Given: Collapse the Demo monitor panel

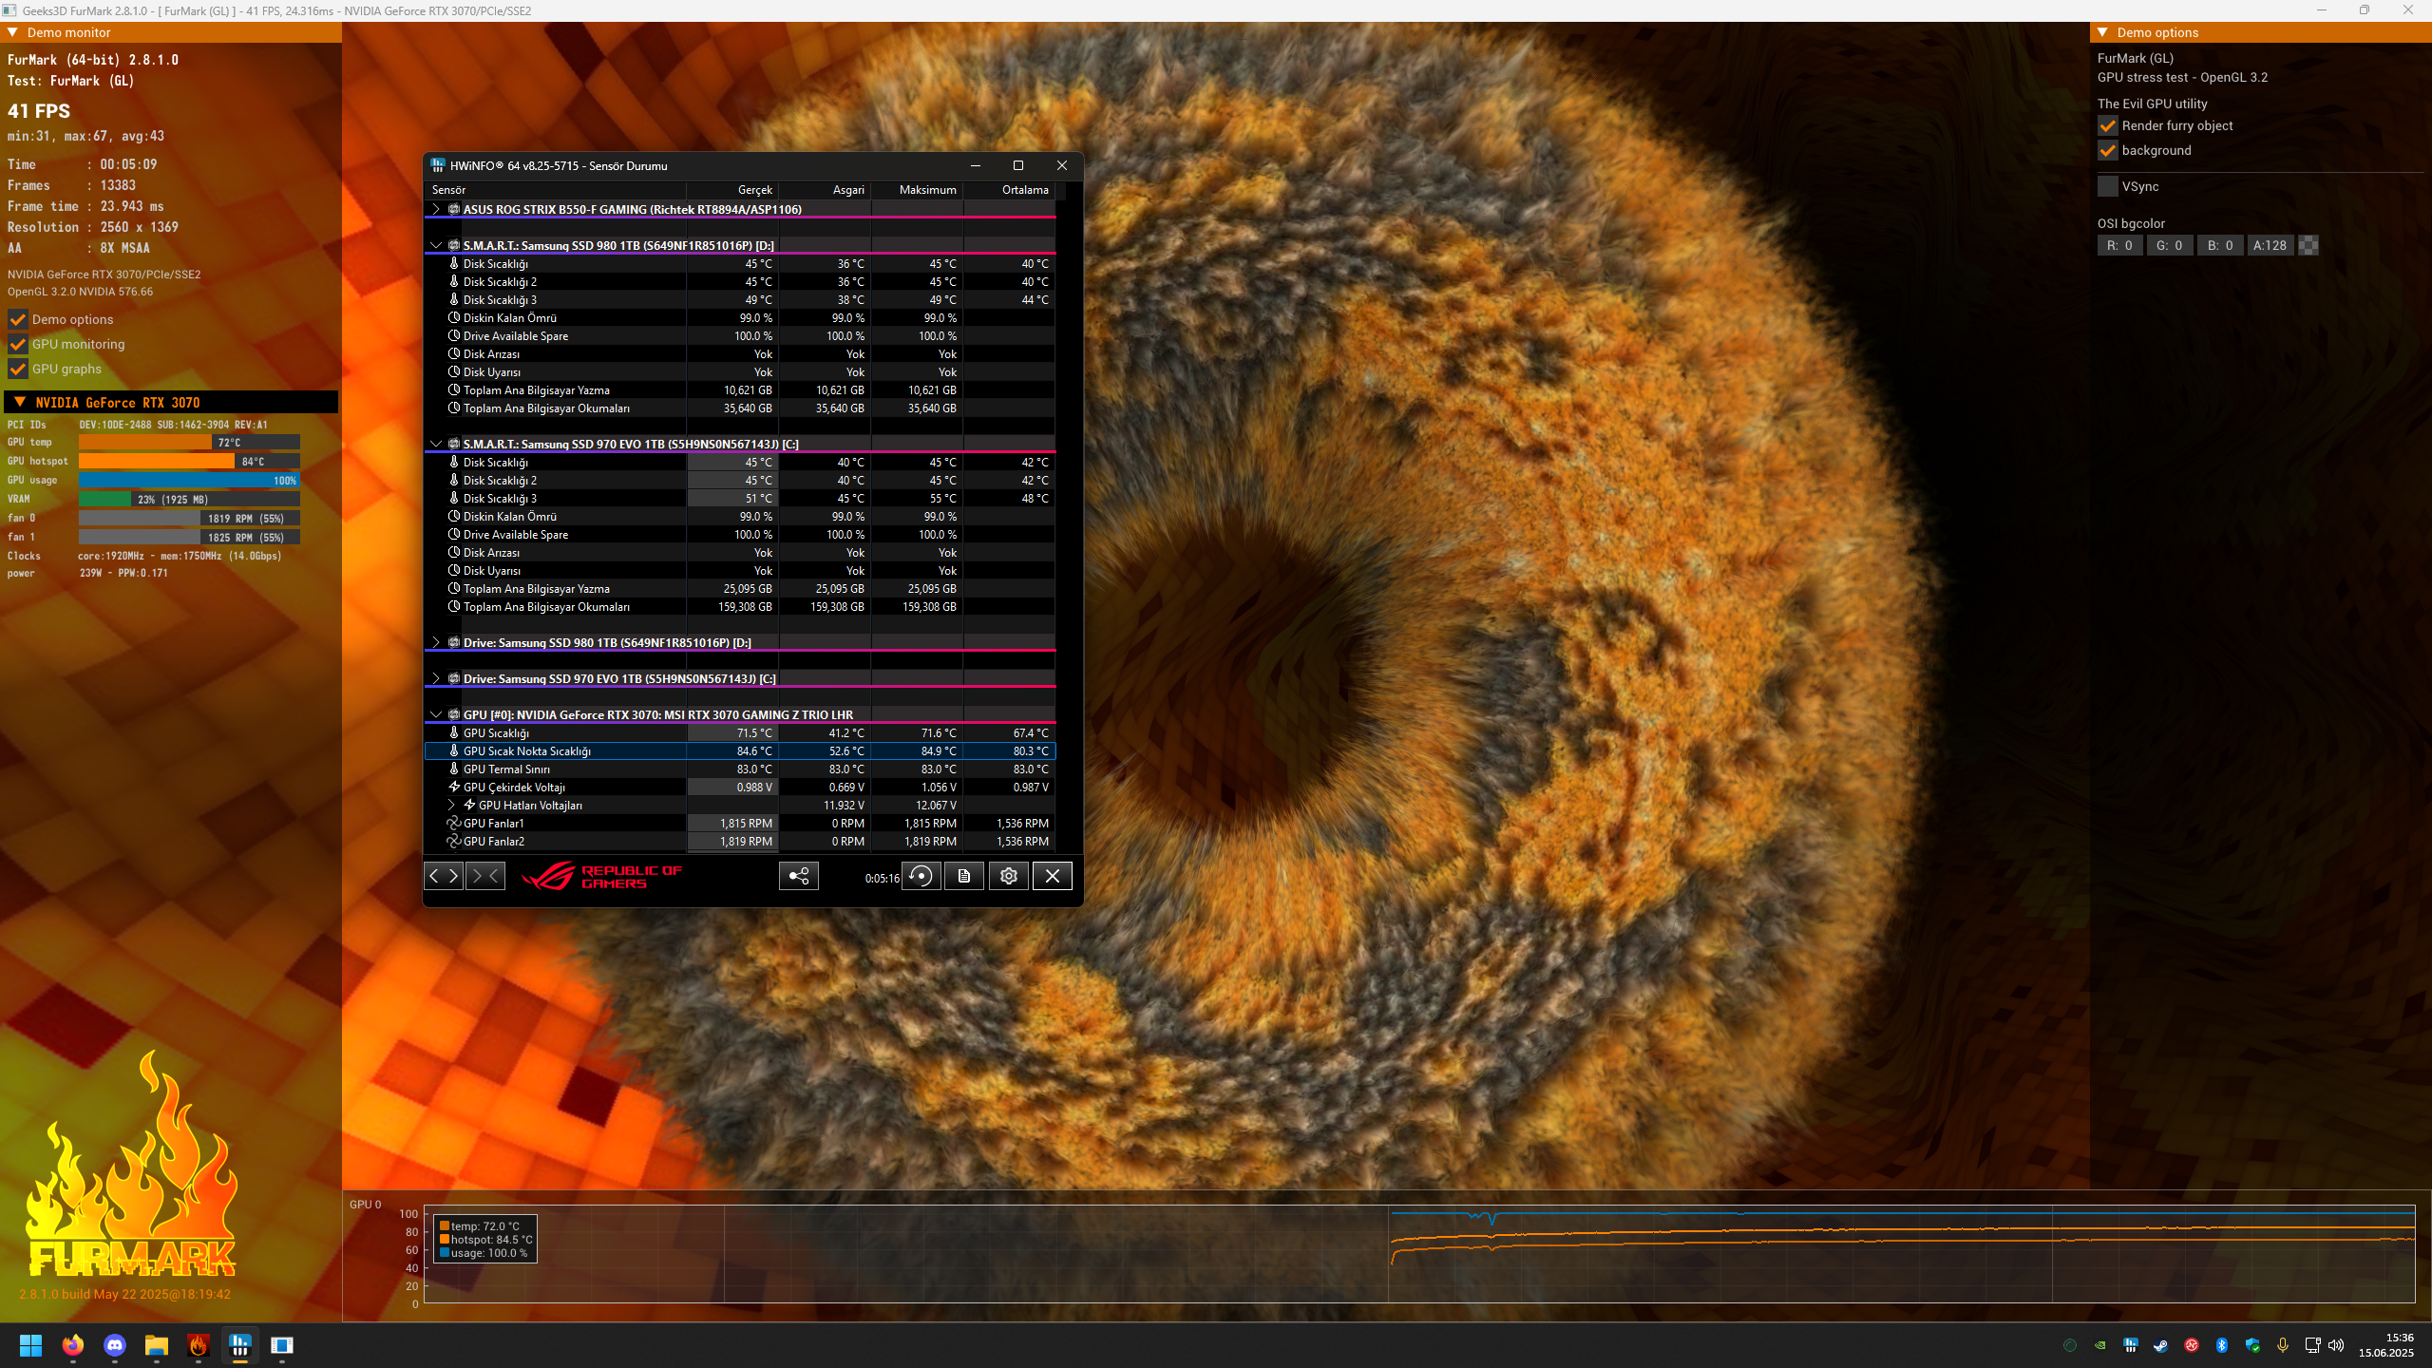Looking at the screenshot, I should 13,32.
